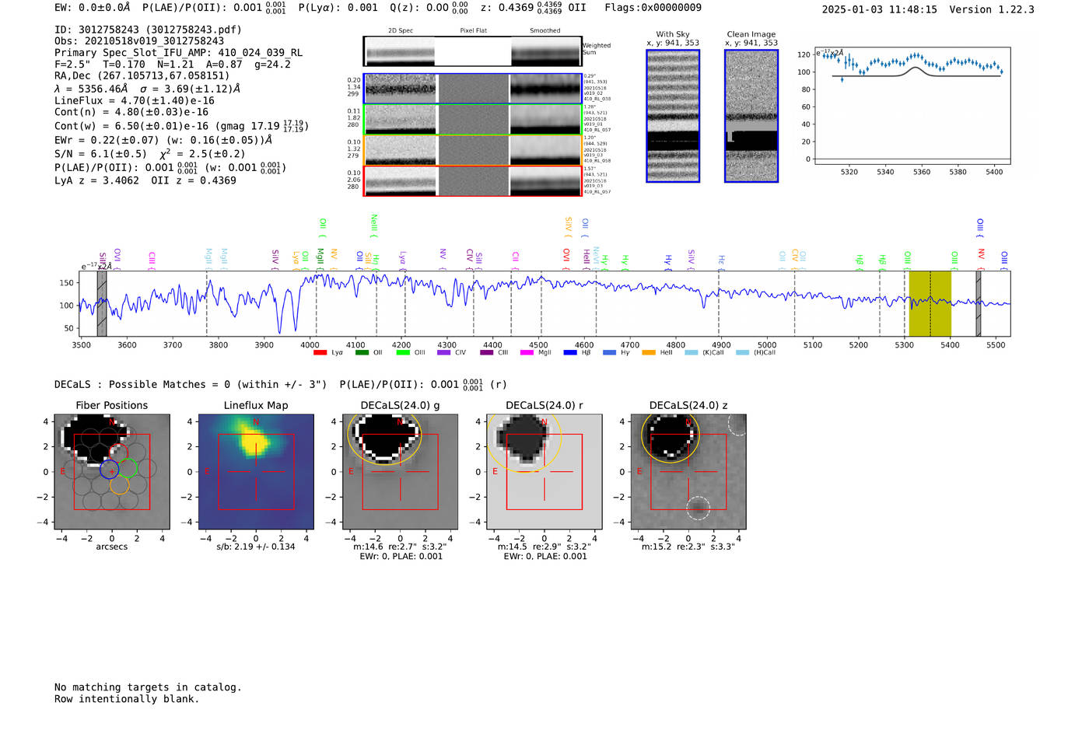This screenshot has width=1089, height=741.
Task: Click the green fiber circle in Fiber Positions
Action: point(128,468)
